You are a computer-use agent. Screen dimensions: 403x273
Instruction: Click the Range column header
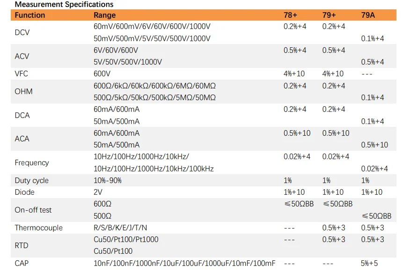pos(104,15)
